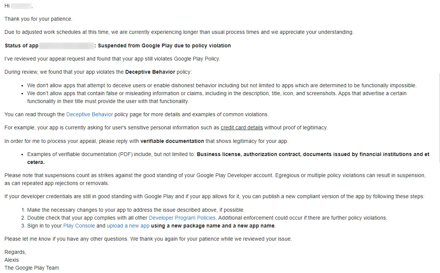The image size is (440, 273).
Task: Click the Status of app label
Action: pos(21,45)
